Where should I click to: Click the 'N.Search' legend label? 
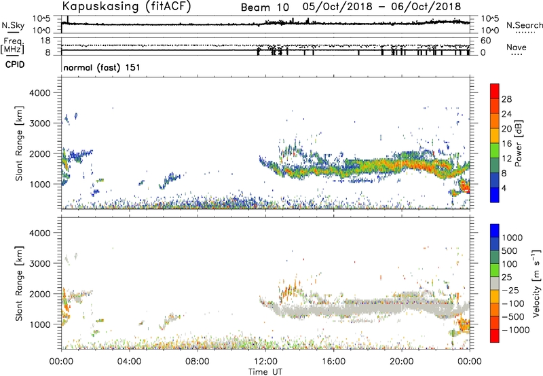tap(524, 25)
